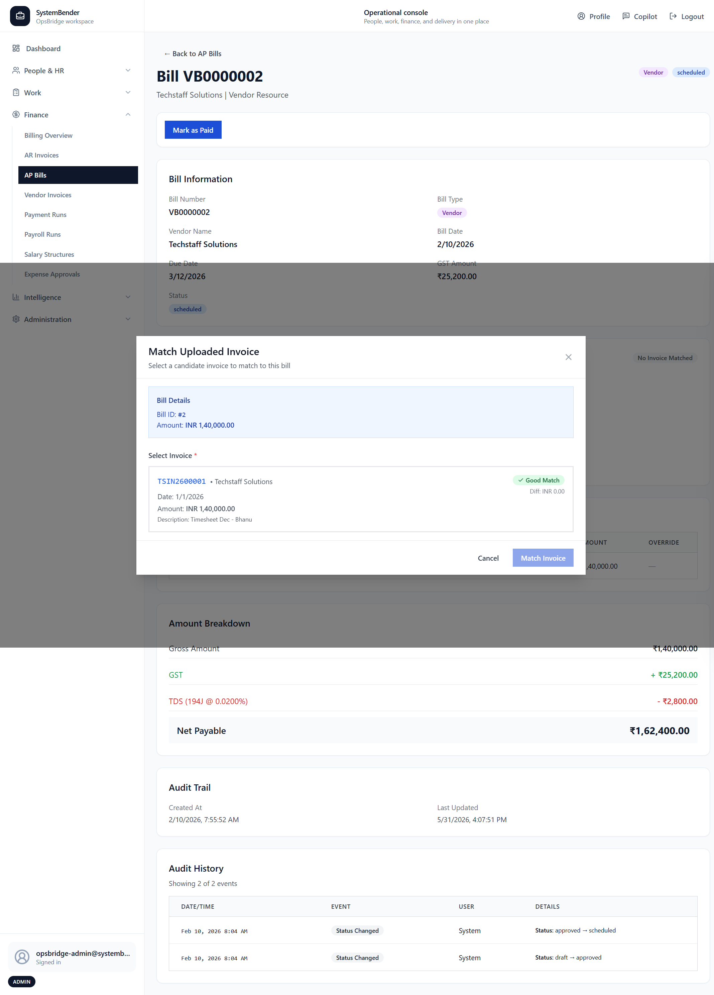Click the Vendor badge under Bill Type
Viewport: 714px width, 995px height.
[x=452, y=213]
